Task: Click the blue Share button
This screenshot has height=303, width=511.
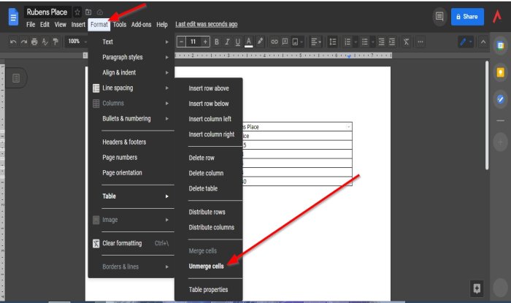Action: click(x=467, y=17)
